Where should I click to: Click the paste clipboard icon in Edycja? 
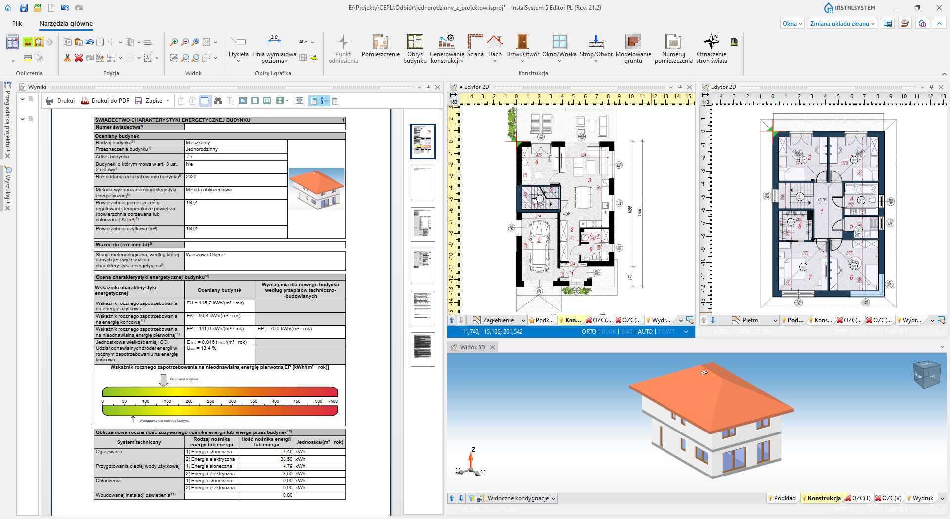tap(78, 42)
